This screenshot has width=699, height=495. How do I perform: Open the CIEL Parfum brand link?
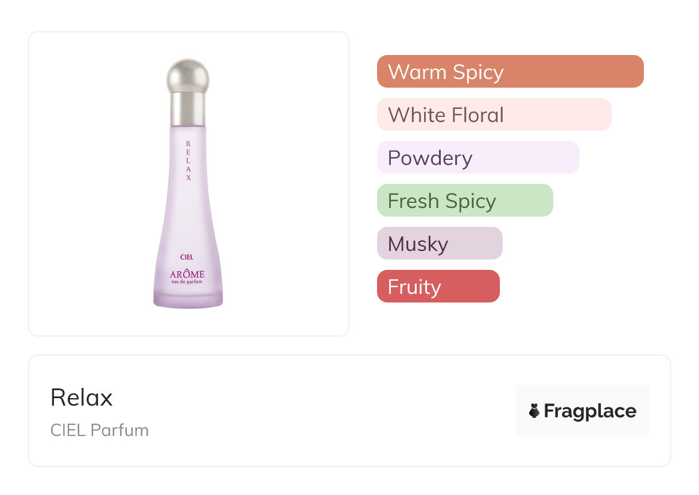(99, 430)
